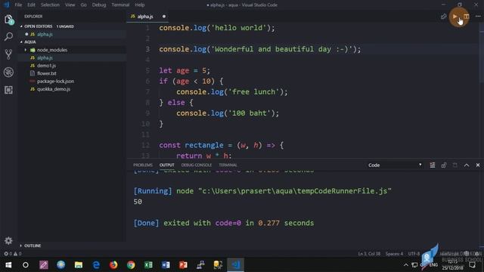Open the editor More Actions ellipsis
Viewport: 484px width, 272px height.
point(478,17)
